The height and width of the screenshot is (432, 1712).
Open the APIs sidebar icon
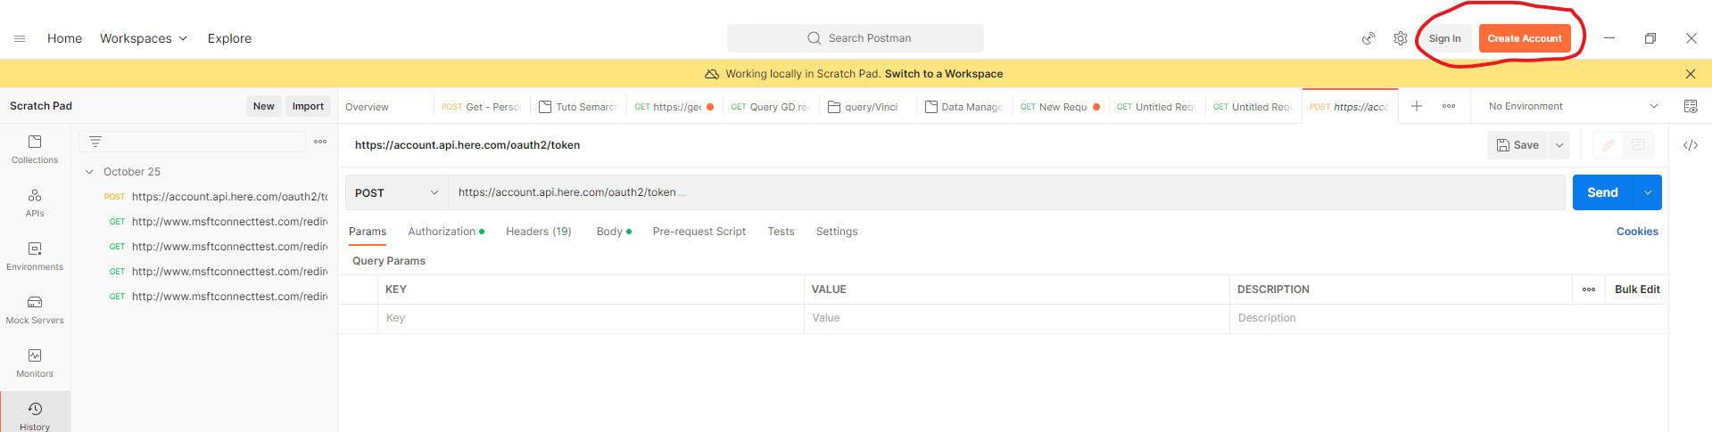(35, 202)
